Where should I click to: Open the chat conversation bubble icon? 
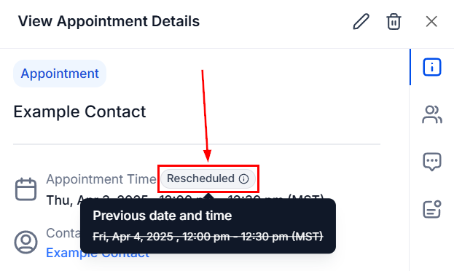tap(431, 162)
